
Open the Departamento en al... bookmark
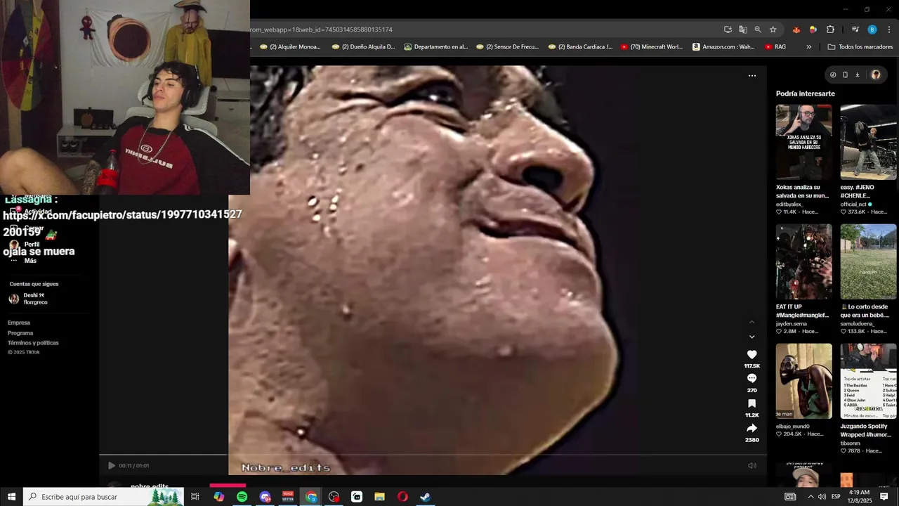435,47
